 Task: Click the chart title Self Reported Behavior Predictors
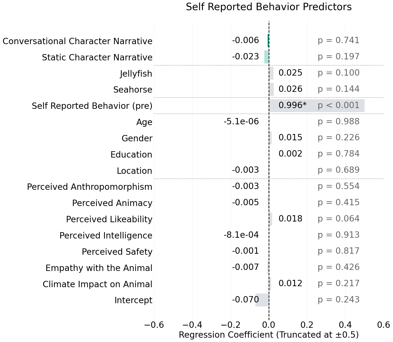[269, 7]
